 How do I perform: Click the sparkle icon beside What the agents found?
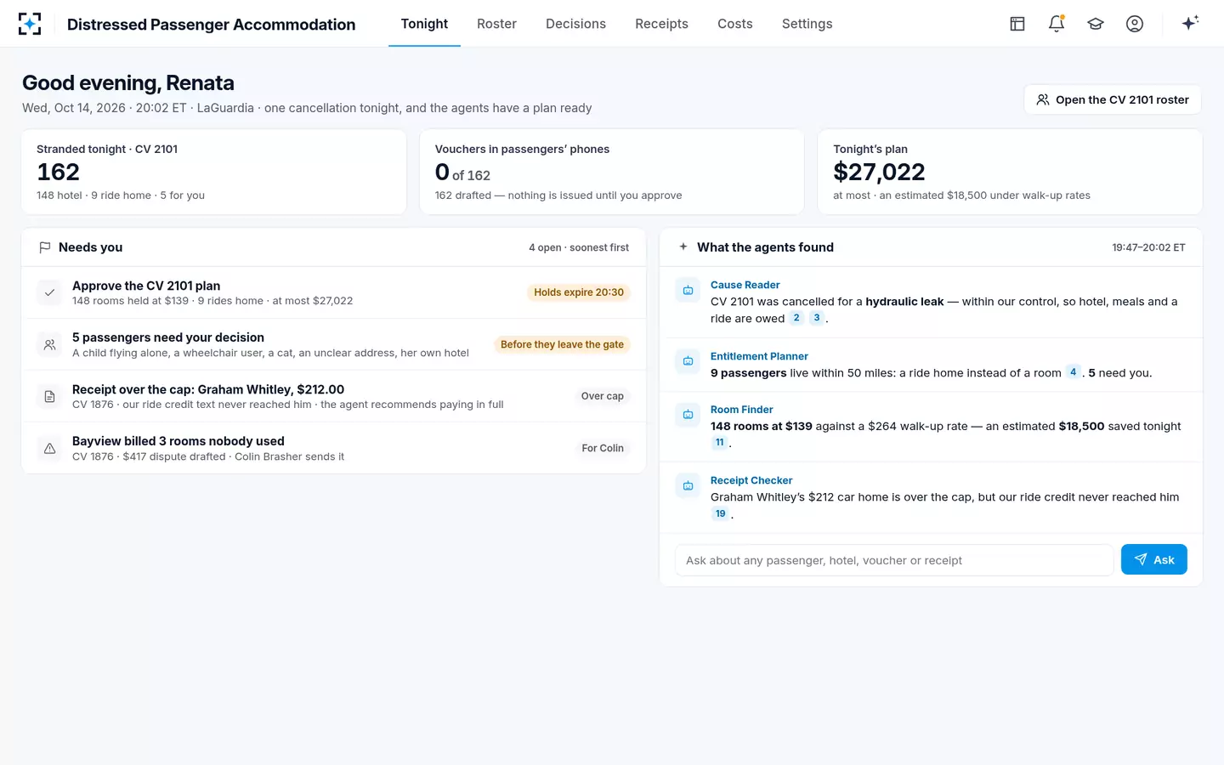tap(683, 246)
